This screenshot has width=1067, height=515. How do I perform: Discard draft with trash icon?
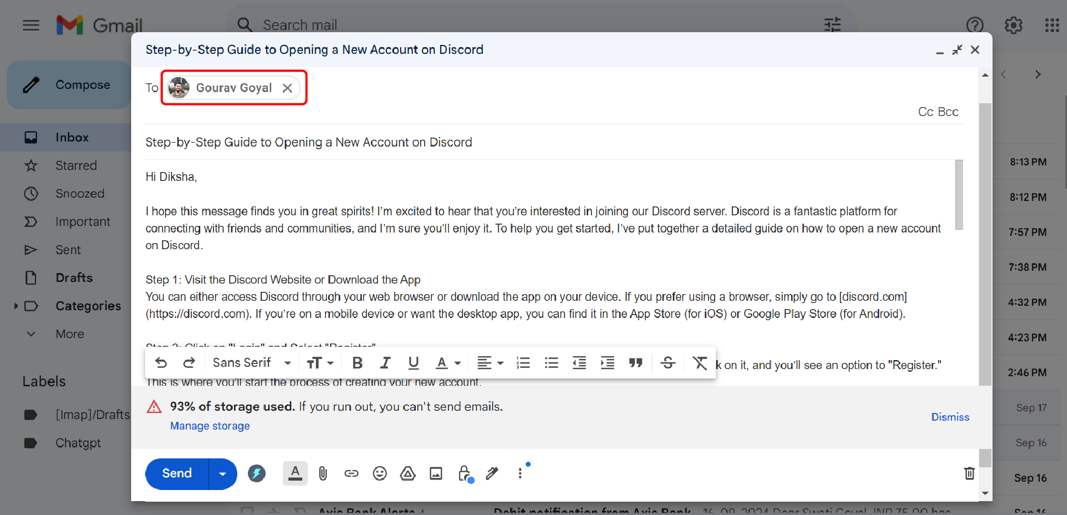[969, 473]
